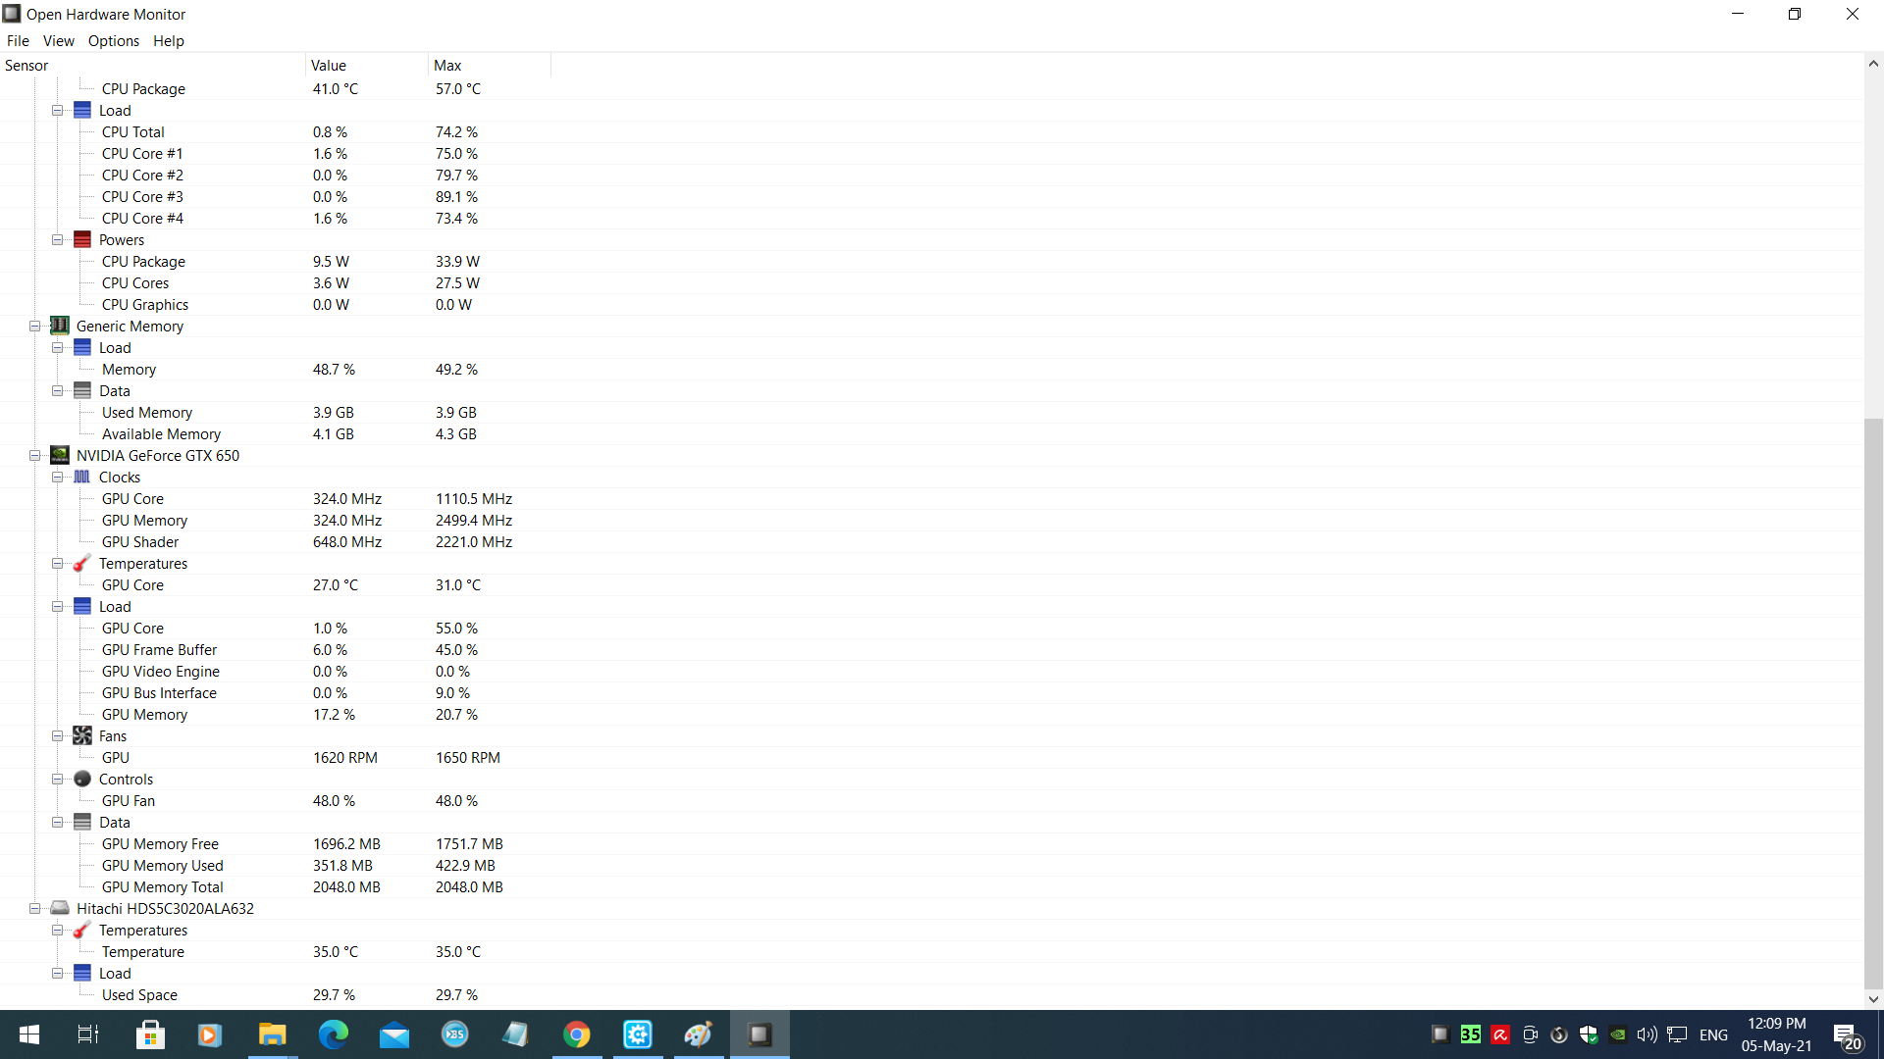The width and height of the screenshot is (1884, 1059).
Task: Open the View menu
Action: 58,40
